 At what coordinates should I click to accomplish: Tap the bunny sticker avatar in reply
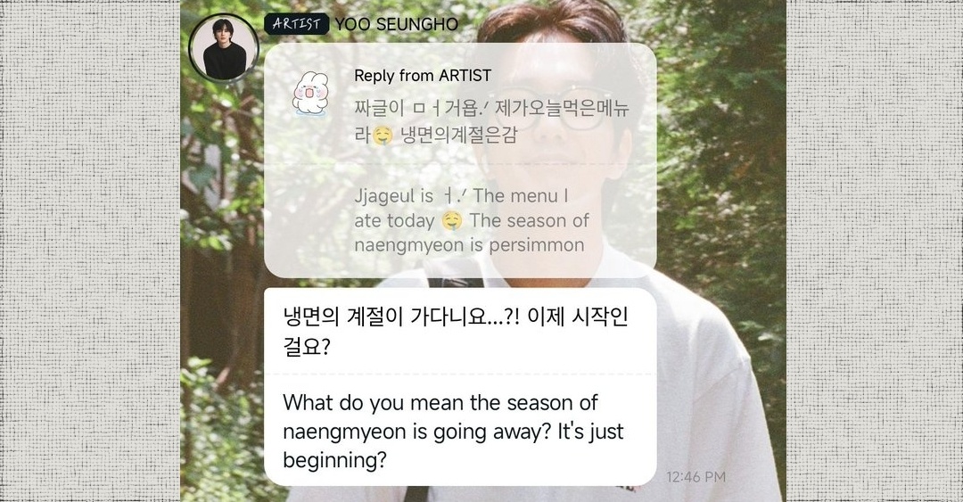click(x=310, y=94)
